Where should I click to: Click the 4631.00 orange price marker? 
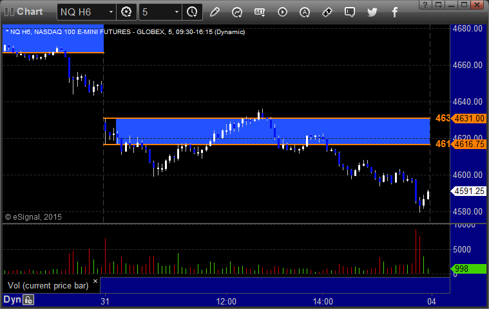click(469, 118)
